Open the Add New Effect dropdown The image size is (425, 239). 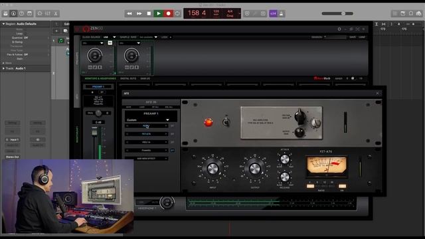point(146,159)
